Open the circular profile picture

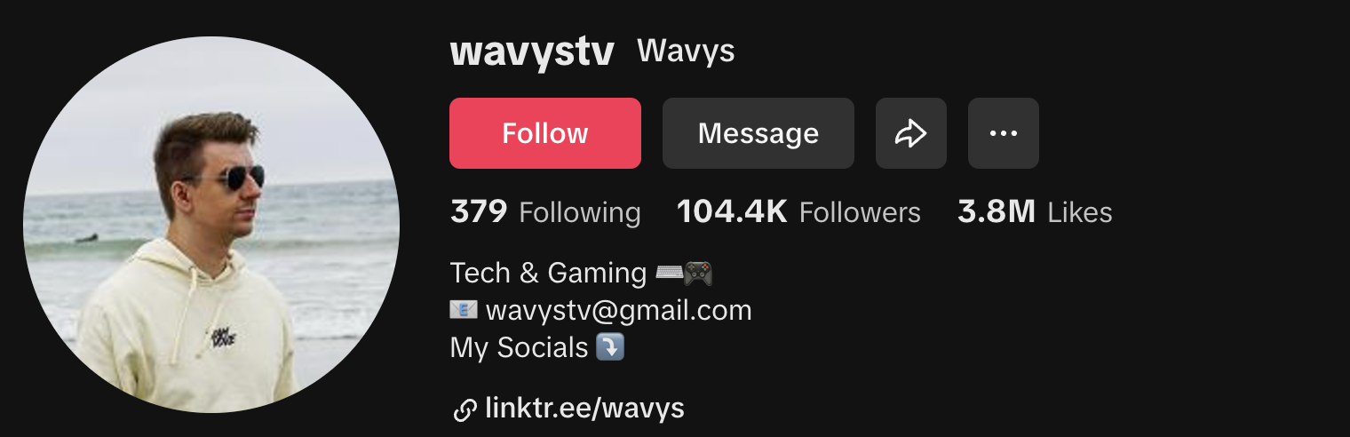(211, 225)
